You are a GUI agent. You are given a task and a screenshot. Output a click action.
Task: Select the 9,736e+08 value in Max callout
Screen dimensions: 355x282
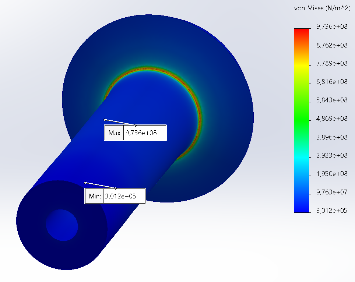click(x=141, y=133)
